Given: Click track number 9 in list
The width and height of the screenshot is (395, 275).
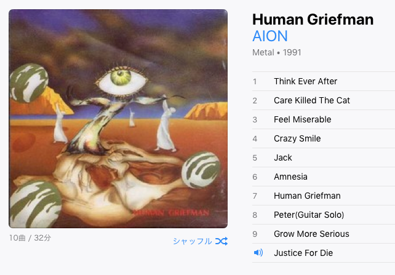Looking at the screenshot, I should coord(255,234).
